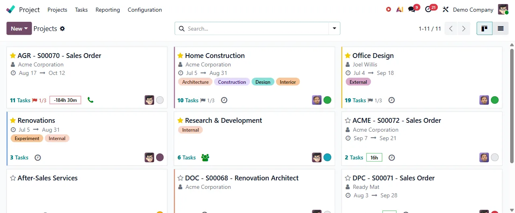
Task: Click milestone flag 1/3 on Home Construction
Action: point(207,100)
